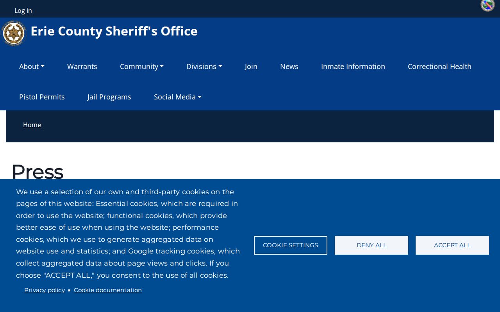Click the Erie County Sheriff badge logo
The width and height of the screenshot is (500, 312).
coord(14,34)
